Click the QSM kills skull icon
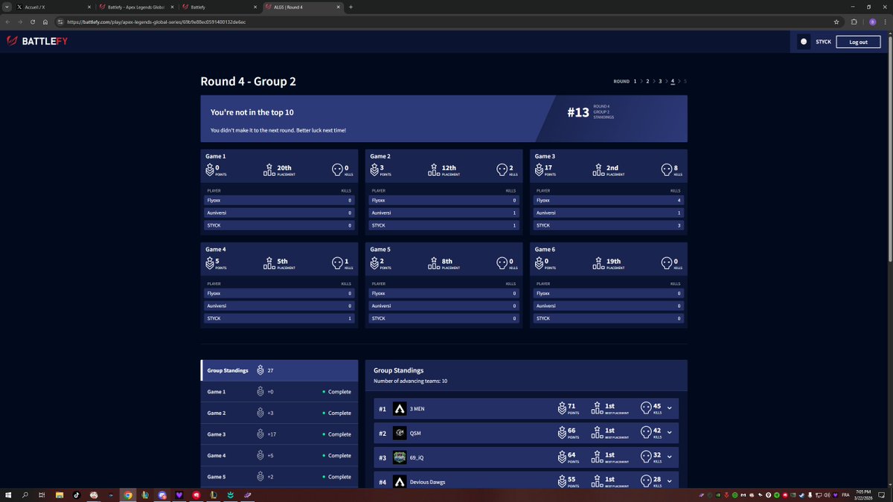The image size is (893, 502). [x=646, y=433]
